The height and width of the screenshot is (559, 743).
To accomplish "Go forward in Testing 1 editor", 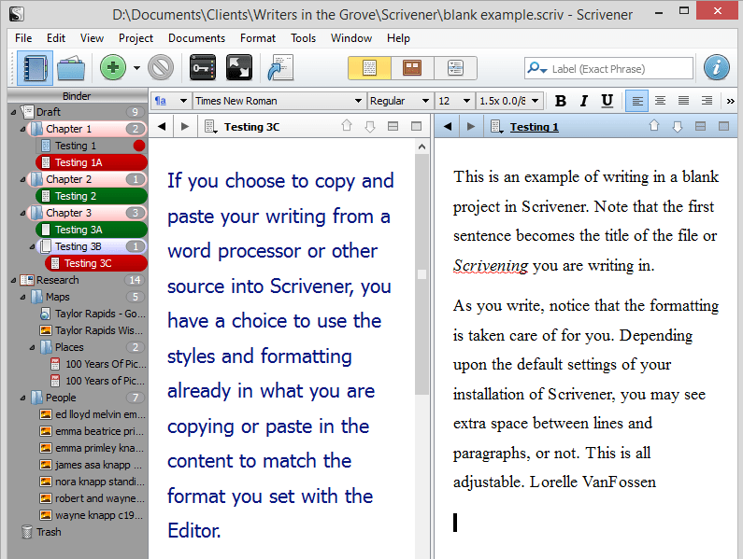I will pyautogui.click(x=470, y=126).
